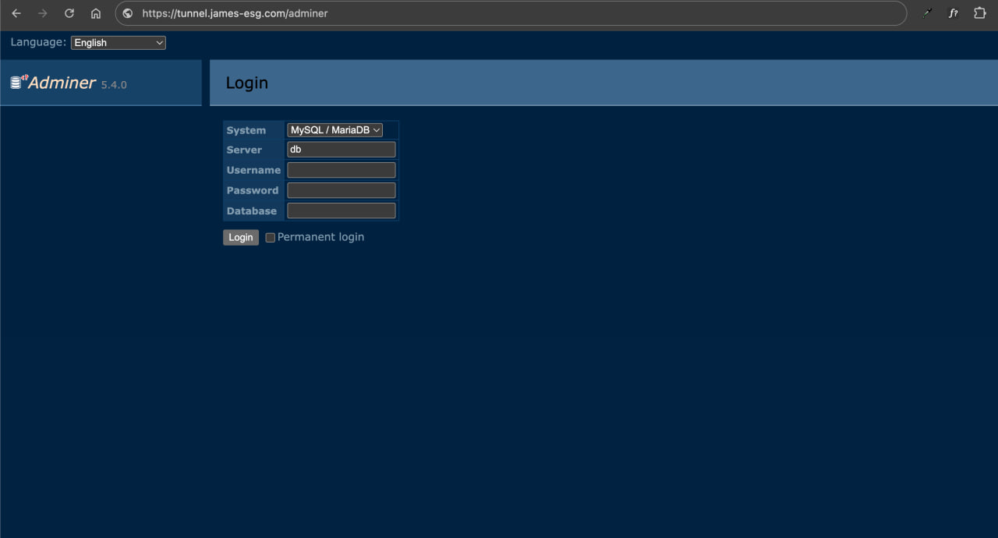Click the globe site info icon
The width and height of the screenshot is (998, 538).
[x=128, y=13]
